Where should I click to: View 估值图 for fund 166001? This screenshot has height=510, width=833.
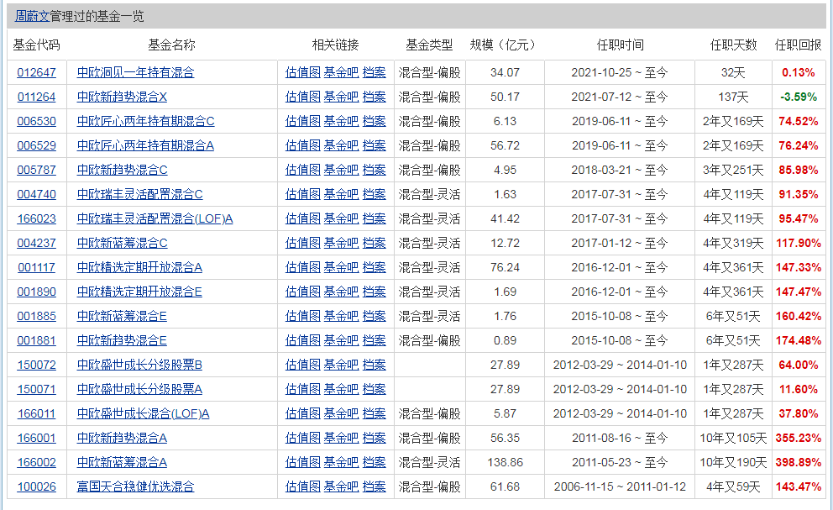(303, 439)
